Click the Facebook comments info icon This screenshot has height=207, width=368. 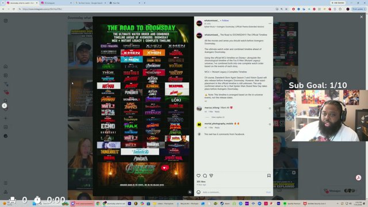click(x=199, y=134)
